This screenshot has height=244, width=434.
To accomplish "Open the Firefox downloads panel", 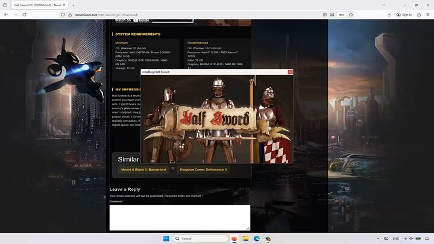I will [389, 14].
